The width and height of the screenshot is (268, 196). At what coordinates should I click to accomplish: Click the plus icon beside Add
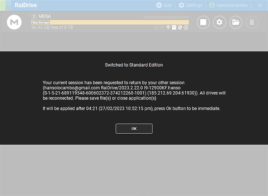[x=159, y=5]
